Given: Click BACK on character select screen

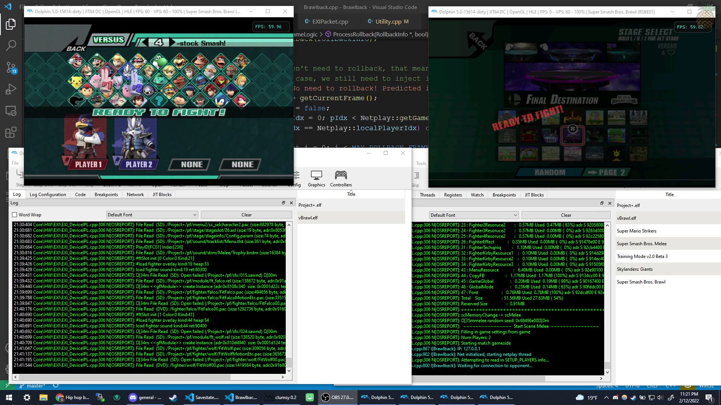Looking at the screenshot, I should (76, 48).
